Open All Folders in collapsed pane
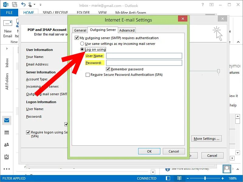 7,81
